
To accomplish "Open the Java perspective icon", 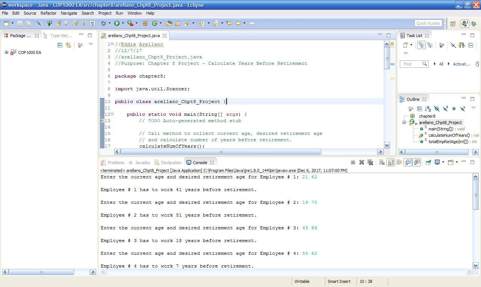I will click(x=465, y=23).
